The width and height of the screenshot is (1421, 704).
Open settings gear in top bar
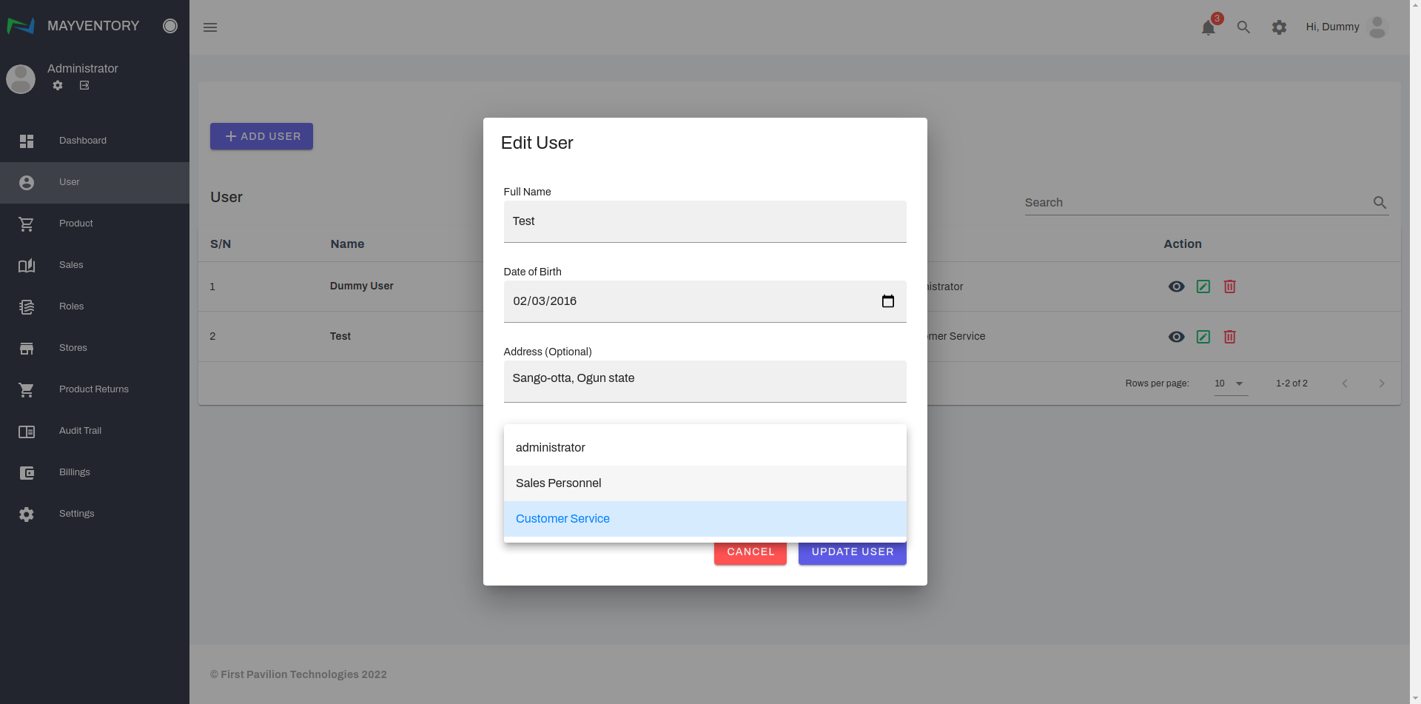click(1279, 27)
